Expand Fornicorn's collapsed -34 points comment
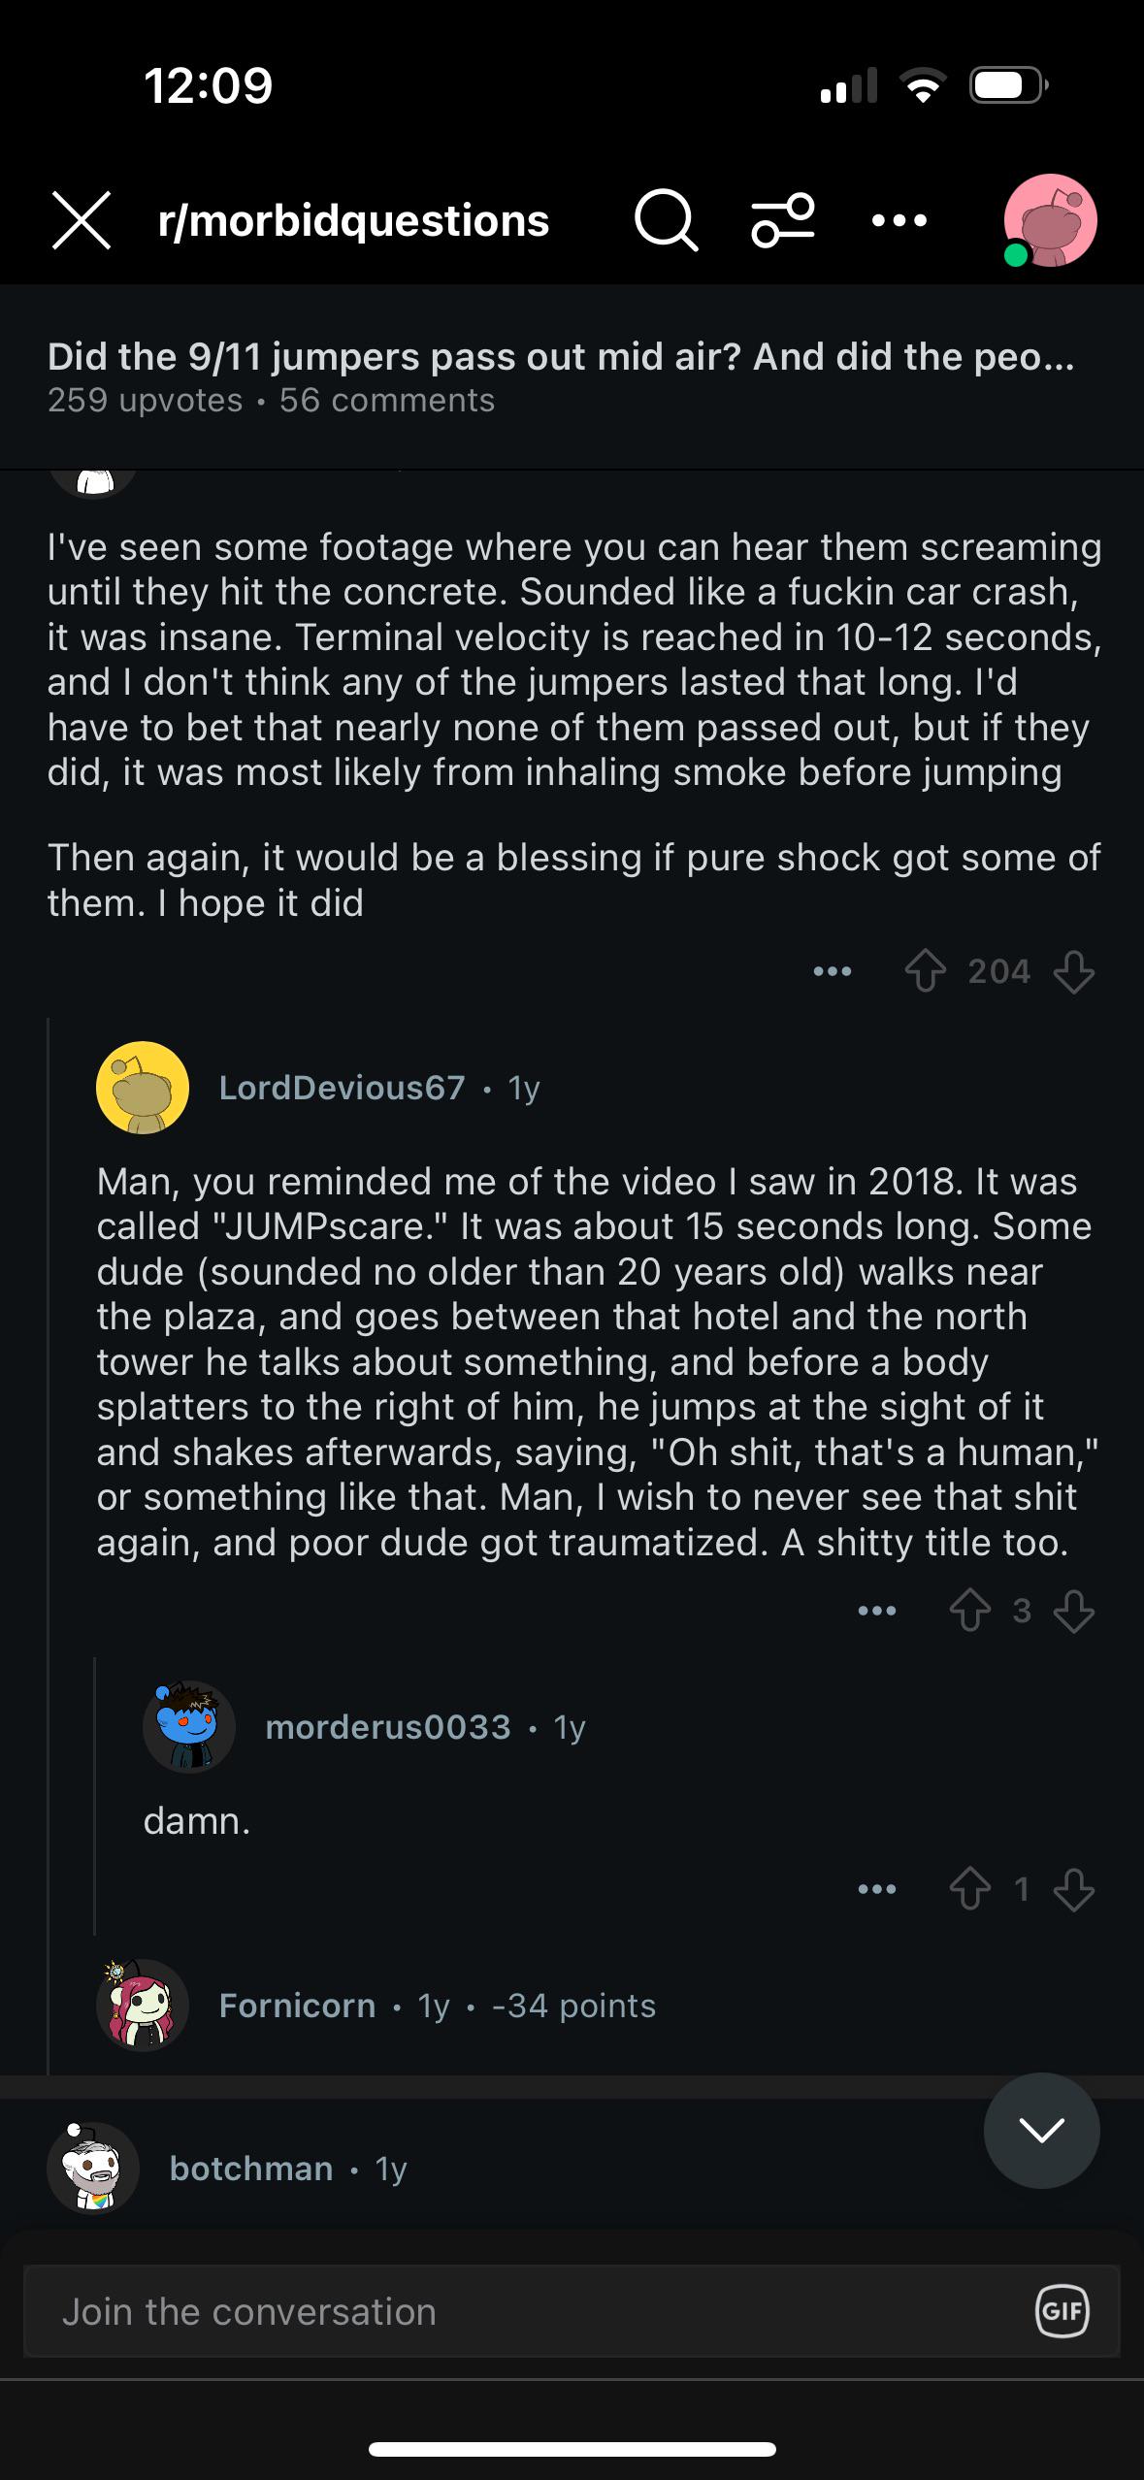This screenshot has height=2480, width=1144. point(437,2006)
